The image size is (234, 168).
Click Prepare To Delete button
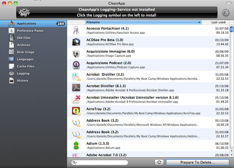tap(198, 162)
